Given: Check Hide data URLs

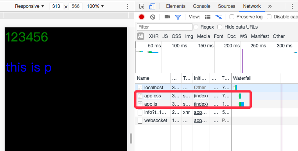Looking at the screenshot, I should pyautogui.click(x=220, y=27).
